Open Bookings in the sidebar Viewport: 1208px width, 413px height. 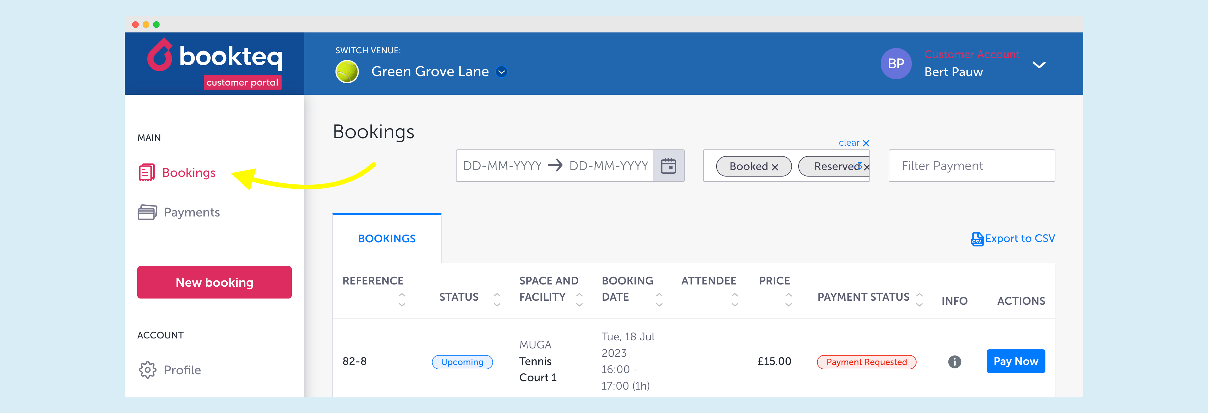[x=188, y=172]
